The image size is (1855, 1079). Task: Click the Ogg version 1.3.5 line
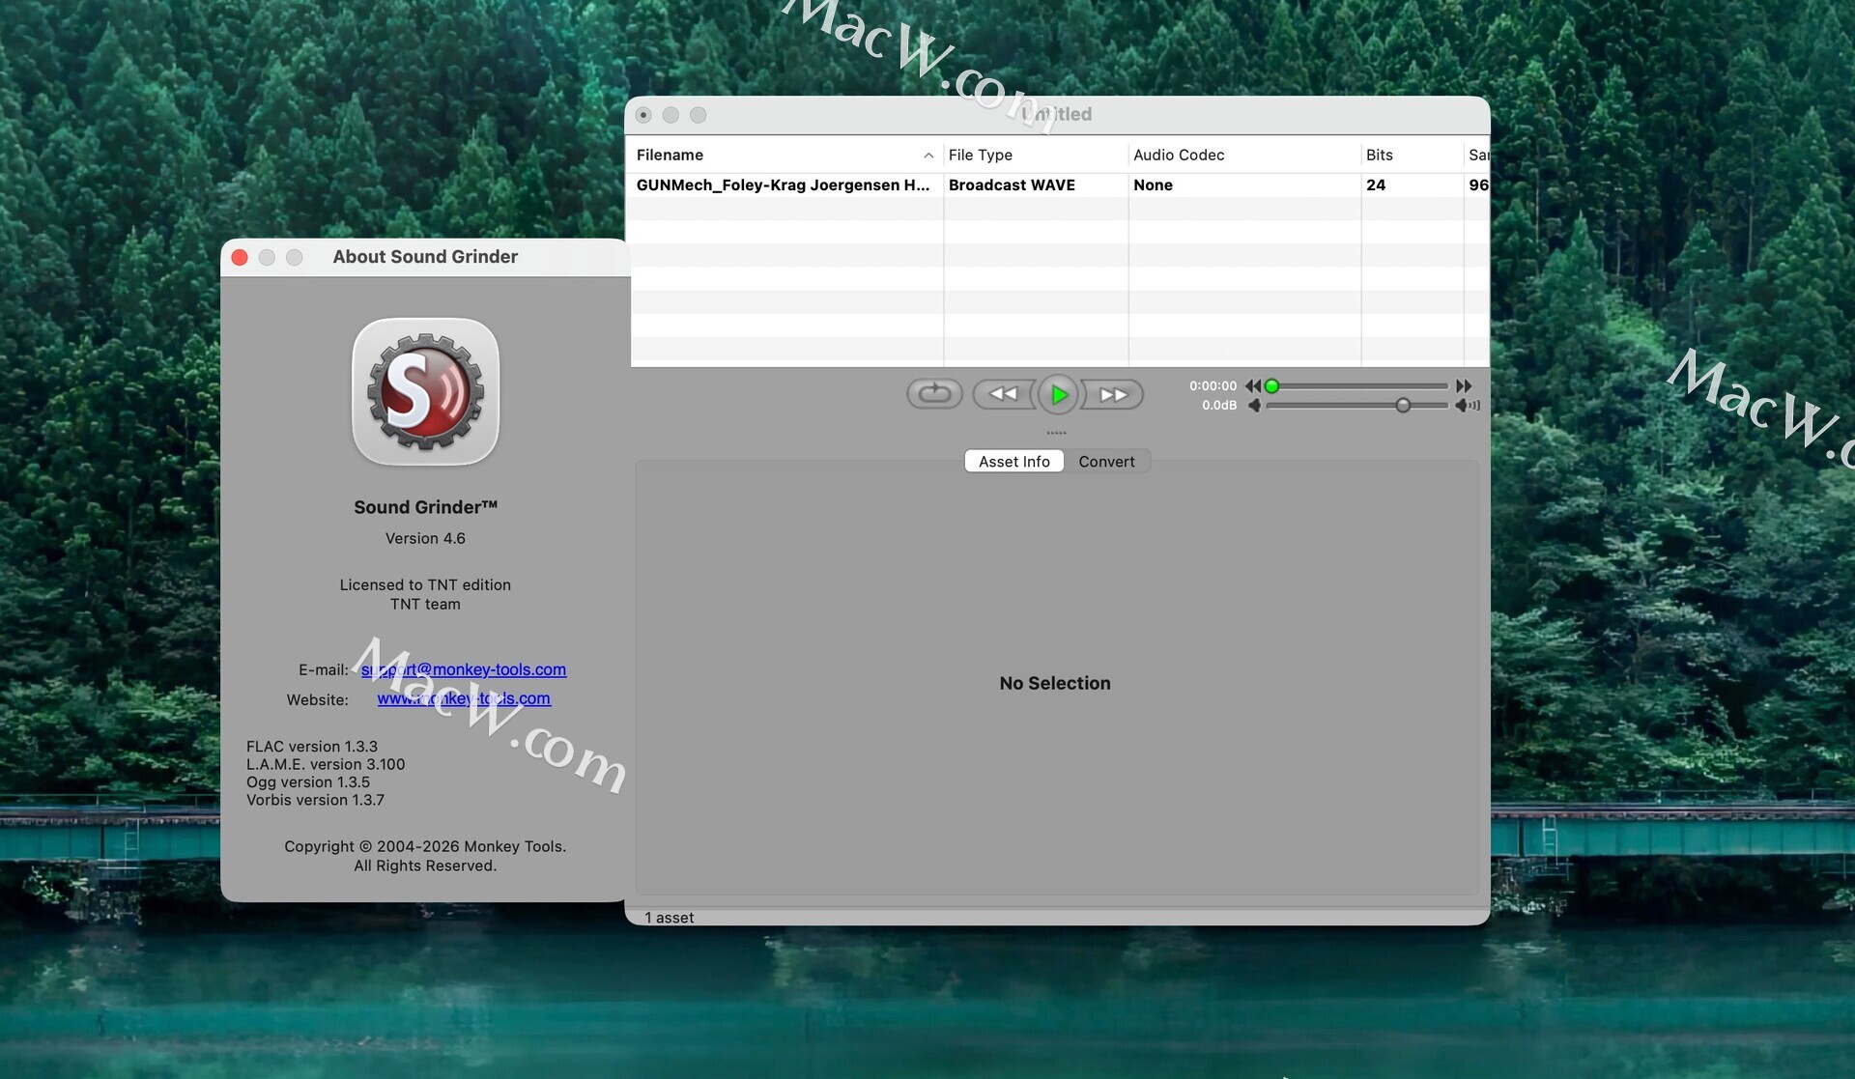[308, 782]
